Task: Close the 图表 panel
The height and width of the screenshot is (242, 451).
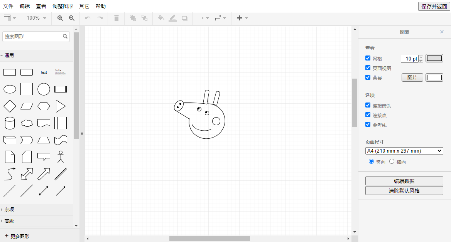Action: click(442, 32)
